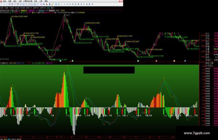218x140 pixels.
Task: Open the 扩展市场行情 menu
Action: 28,1
